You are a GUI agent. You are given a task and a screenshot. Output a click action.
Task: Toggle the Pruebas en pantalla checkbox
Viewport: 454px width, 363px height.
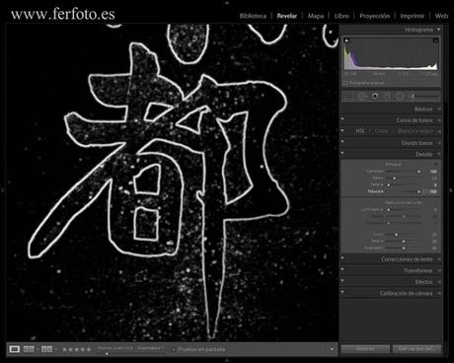[x=174, y=349]
